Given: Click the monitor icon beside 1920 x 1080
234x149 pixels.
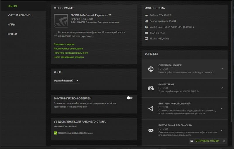Looking at the screenshot, I should 147,39.
